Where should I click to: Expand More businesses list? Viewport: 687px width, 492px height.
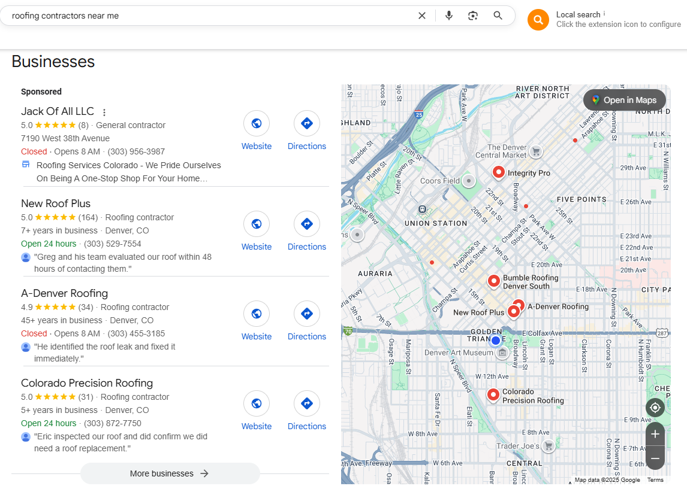coord(170,473)
